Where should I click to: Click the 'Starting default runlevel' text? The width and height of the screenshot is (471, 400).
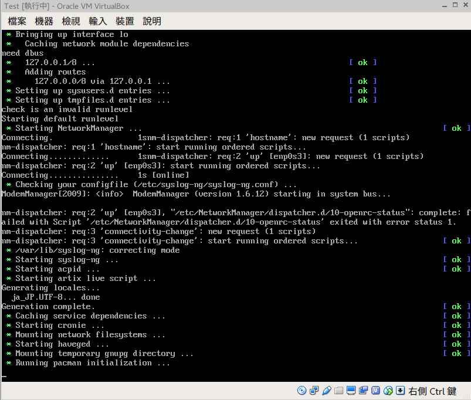coord(60,119)
